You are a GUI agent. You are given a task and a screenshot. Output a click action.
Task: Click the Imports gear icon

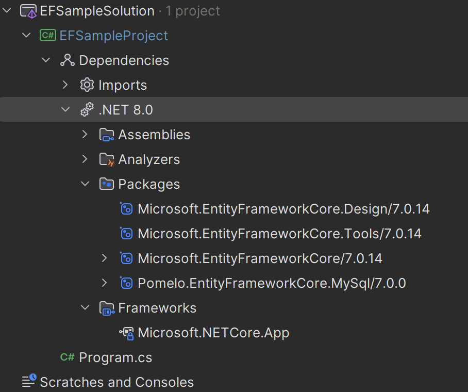(87, 85)
